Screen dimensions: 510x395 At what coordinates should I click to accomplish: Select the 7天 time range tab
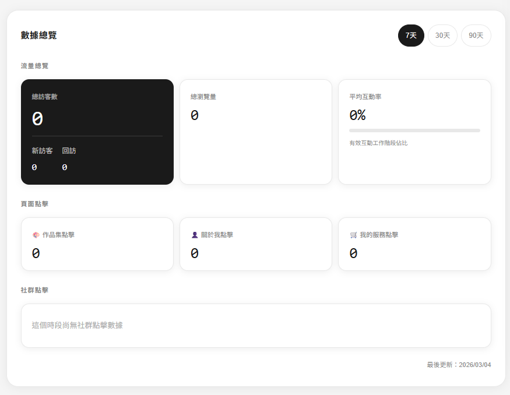point(411,36)
